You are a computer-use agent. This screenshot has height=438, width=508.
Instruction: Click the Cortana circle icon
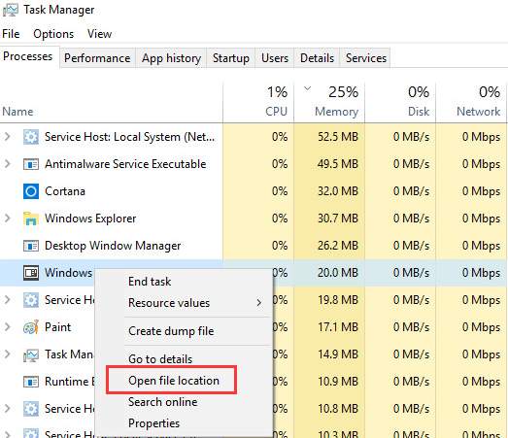point(31,191)
